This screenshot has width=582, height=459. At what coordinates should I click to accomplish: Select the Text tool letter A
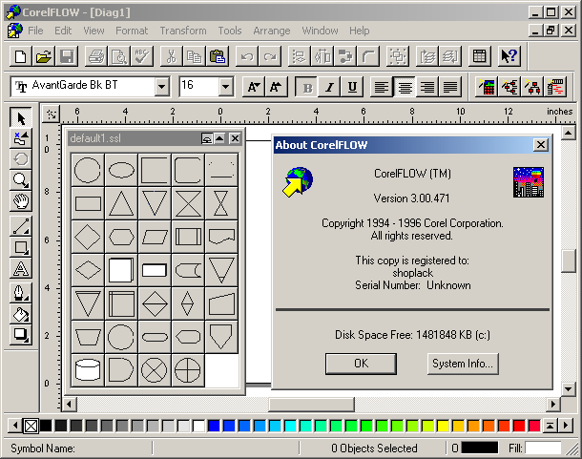point(21,268)
